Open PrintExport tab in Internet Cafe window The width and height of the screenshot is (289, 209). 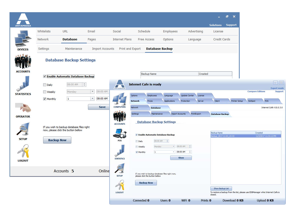198,114
